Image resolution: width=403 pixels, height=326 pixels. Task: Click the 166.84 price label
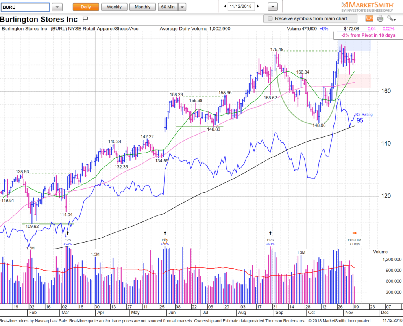click(303, 72)
